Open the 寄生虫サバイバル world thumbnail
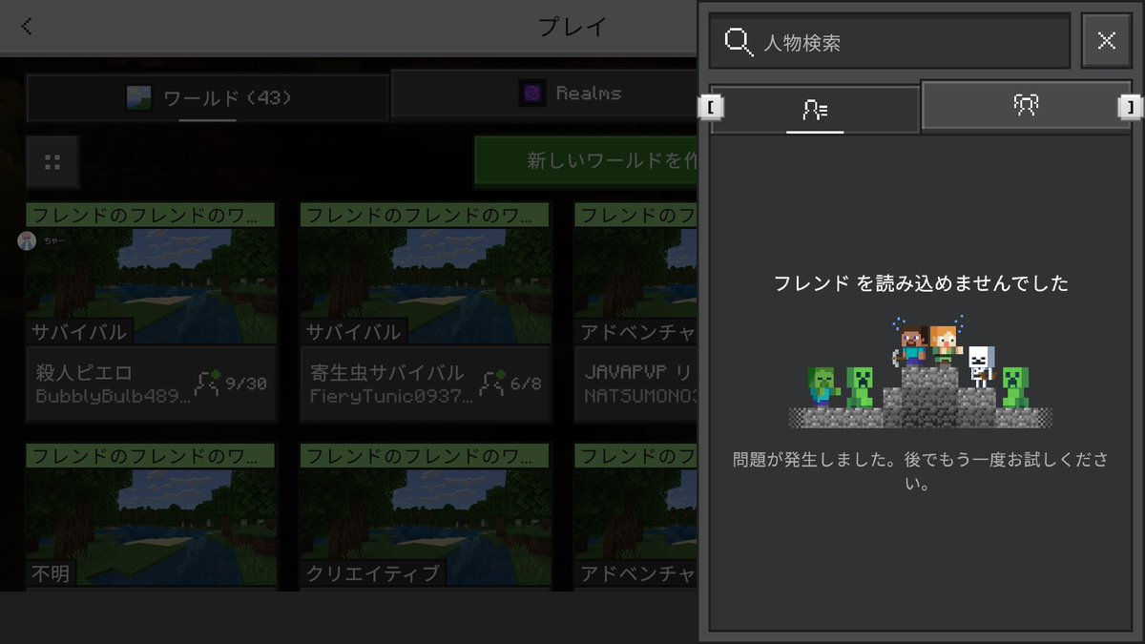This screenshot has width=1145, height=644. 427,285
